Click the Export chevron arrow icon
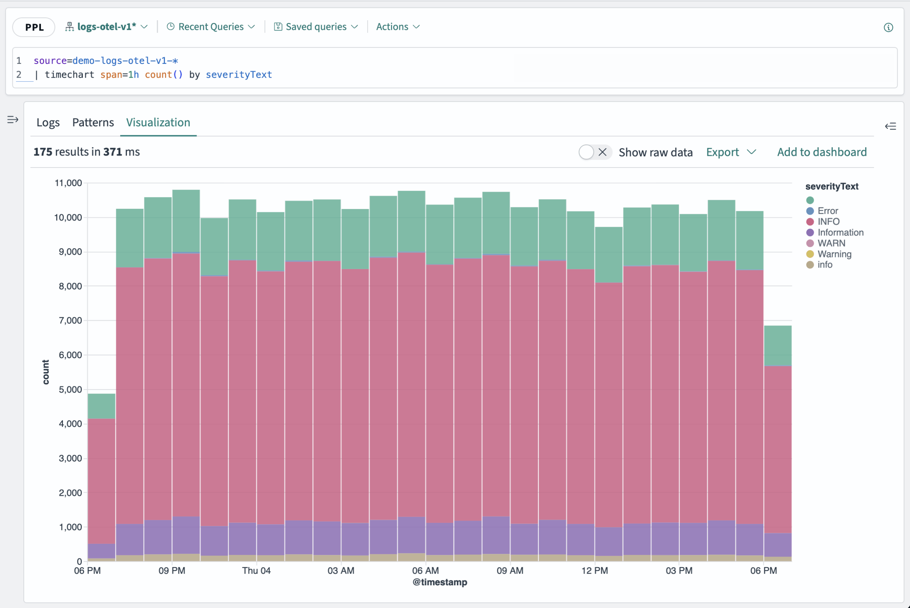 751,152
